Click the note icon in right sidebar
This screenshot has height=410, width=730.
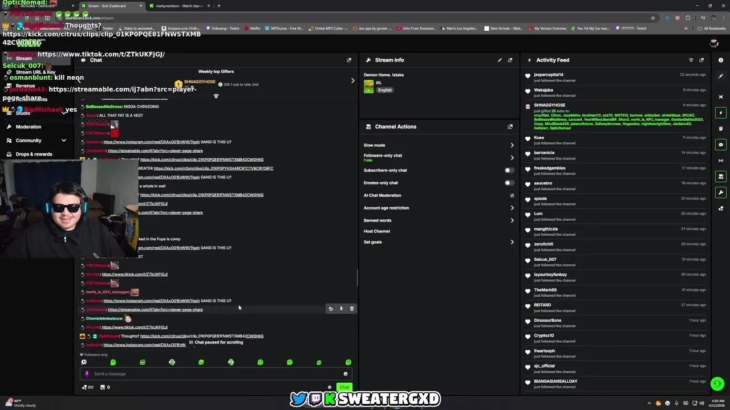tap(721, 129)
